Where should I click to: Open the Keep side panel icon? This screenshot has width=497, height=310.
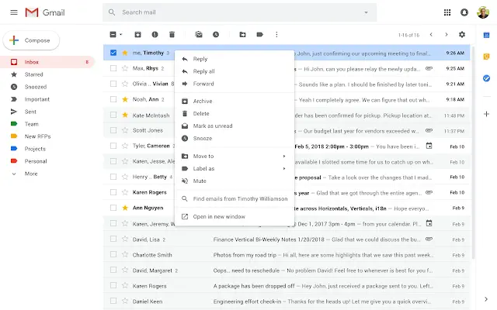(486, 57)
